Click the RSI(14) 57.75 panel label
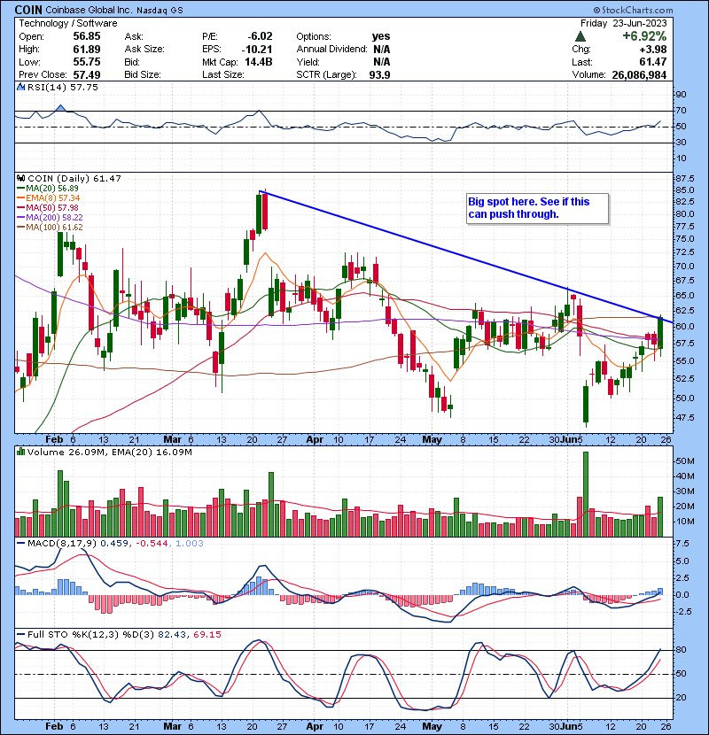The image size is (709, 735). pos(62,87)
